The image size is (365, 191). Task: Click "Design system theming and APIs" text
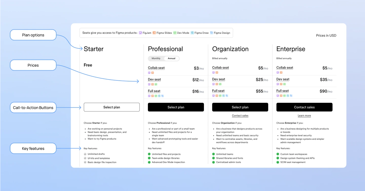pos(298,158)
